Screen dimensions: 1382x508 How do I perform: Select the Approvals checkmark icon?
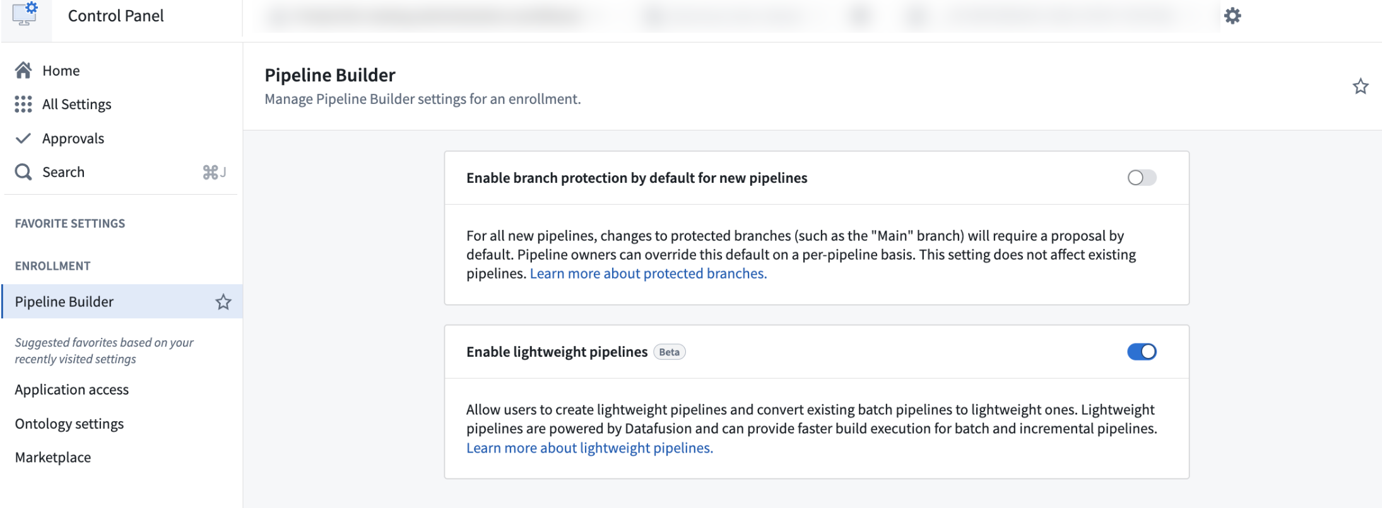pos(23,137)
